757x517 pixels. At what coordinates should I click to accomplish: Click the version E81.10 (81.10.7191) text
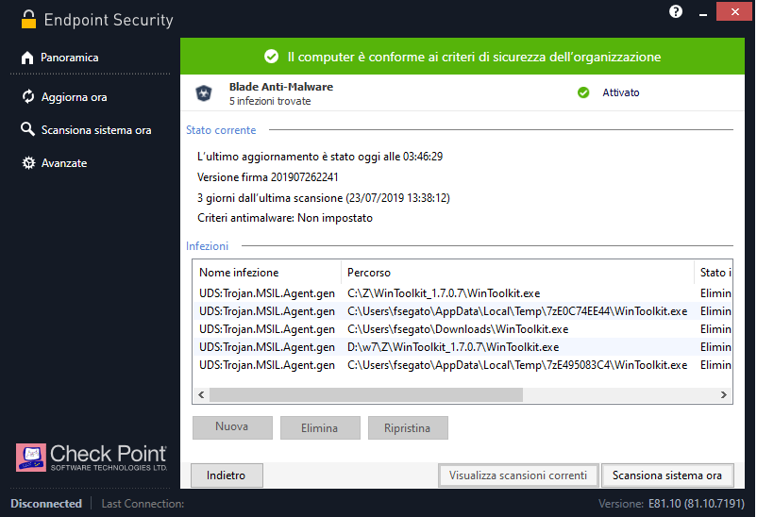697,504
